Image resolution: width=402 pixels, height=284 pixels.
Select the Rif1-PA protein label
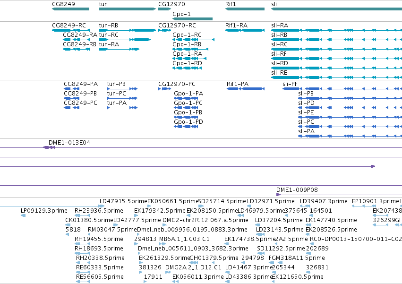coord(238,84)
